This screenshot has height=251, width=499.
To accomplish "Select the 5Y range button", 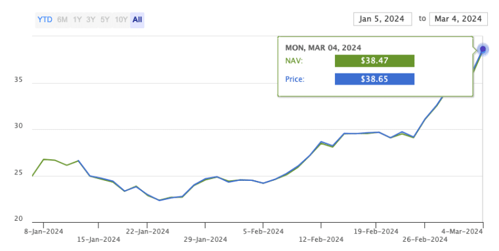I will (x=105, y=20).
